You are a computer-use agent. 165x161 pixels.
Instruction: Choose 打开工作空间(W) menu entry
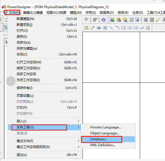(45, 62)
